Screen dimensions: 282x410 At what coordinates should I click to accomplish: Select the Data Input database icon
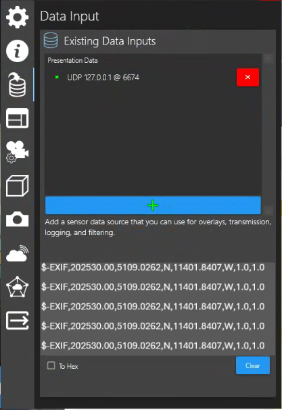[18, 85]
